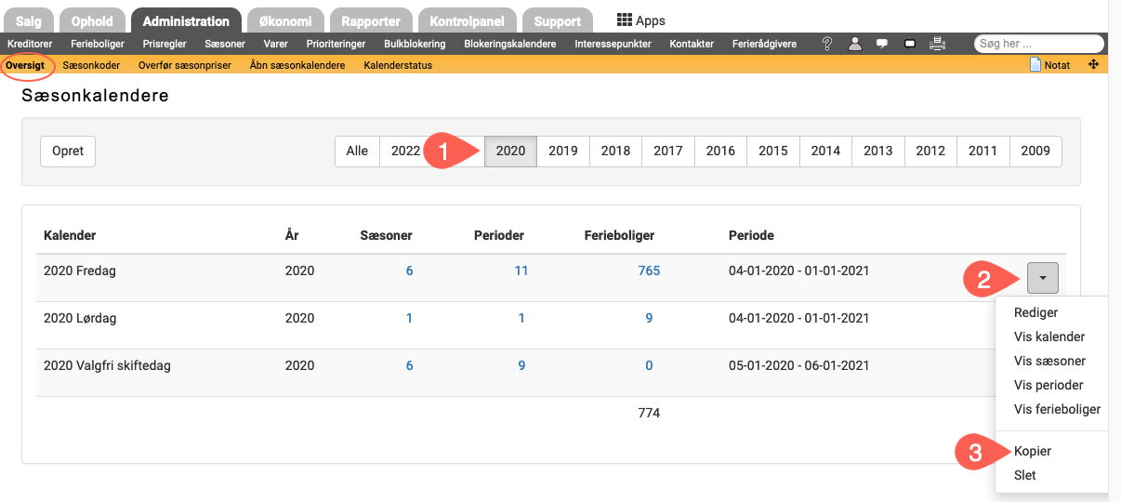Screen dimensions: 1121x502
Task: Click the Opret button
Action: tap(68, 151)
